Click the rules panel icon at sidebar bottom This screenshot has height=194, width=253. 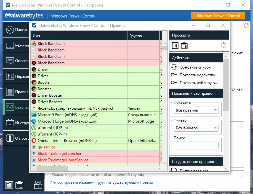coord(9,185)
